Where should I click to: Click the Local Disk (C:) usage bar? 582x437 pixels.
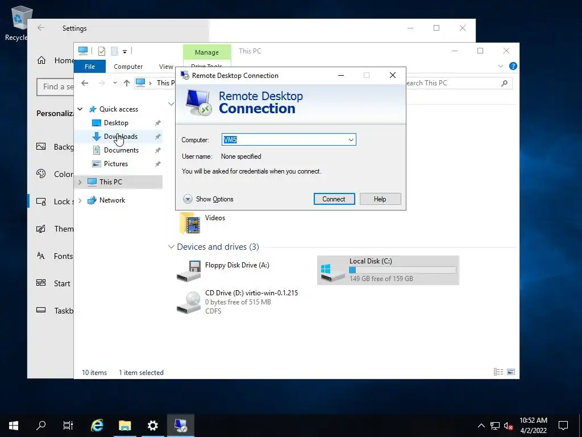pos(402,270)
